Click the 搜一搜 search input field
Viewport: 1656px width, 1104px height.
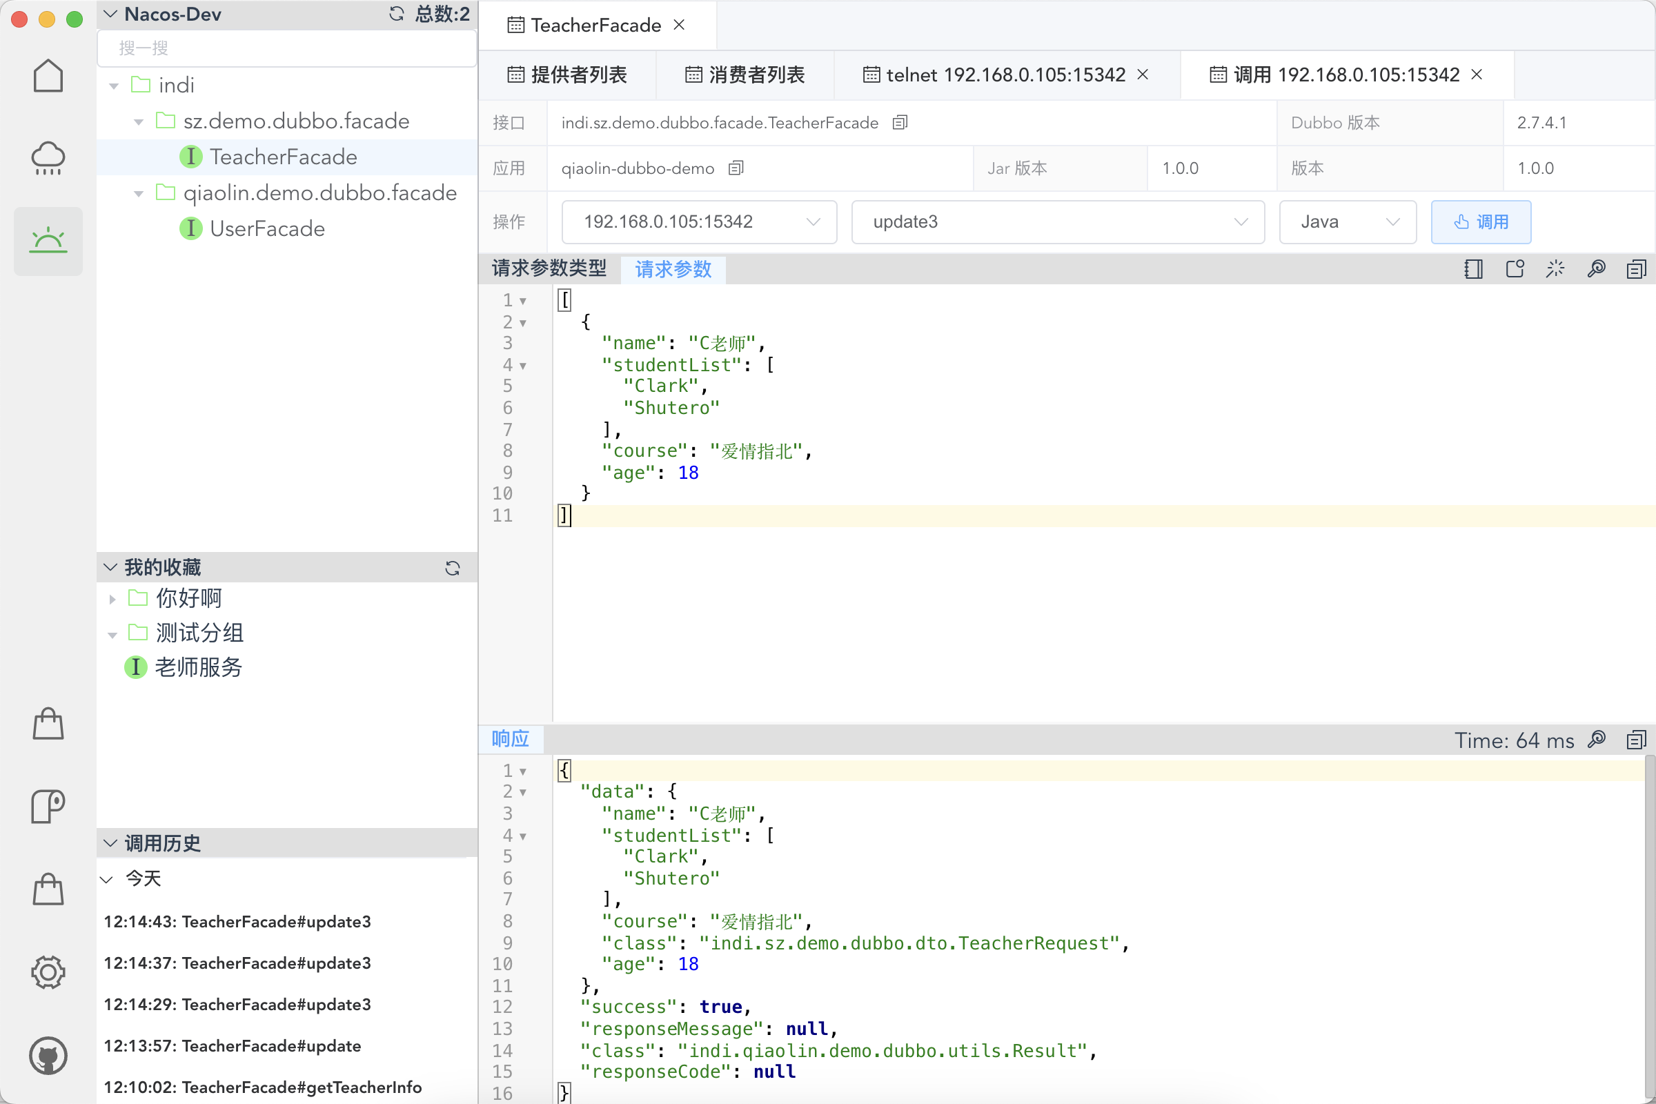[286, 48]
